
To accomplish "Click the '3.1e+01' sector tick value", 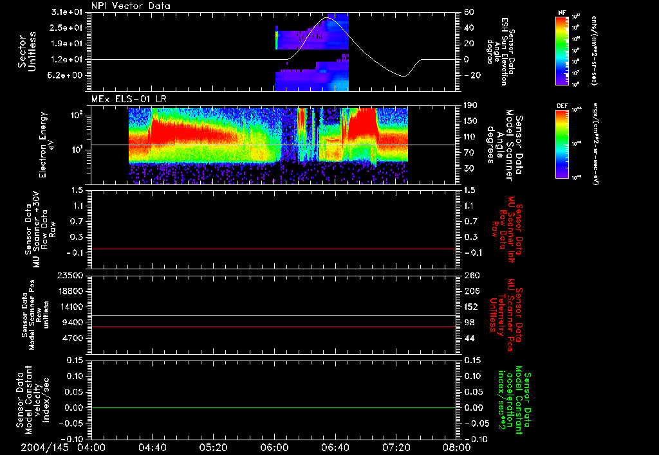I will (x=66, y=12).
